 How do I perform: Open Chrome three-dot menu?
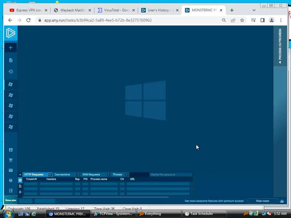(x=281, y=20)
